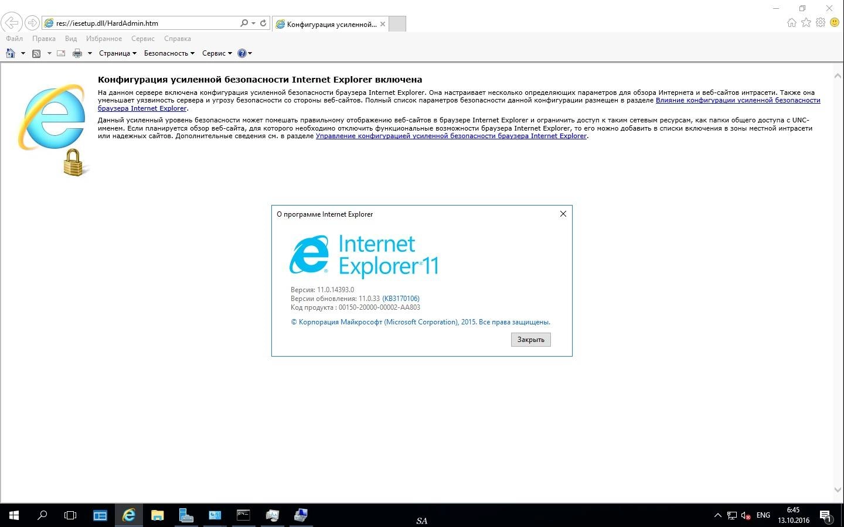Image resolution: width=844 pixels, height=527 pixels.
Task: Open the clock showing 6:45
Action: click(794, 515)
